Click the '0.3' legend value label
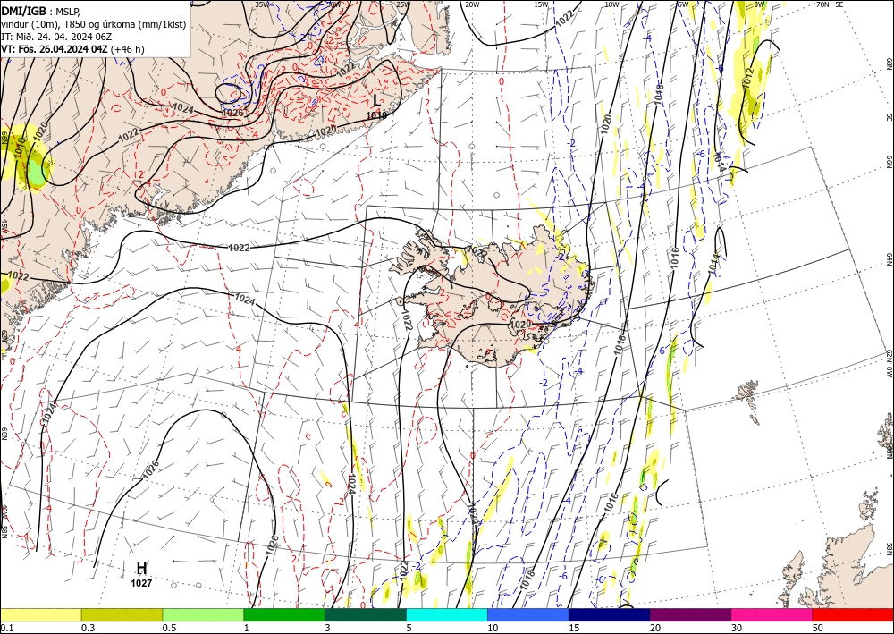Screen dimensions: 894x634 tap(88, 628)
